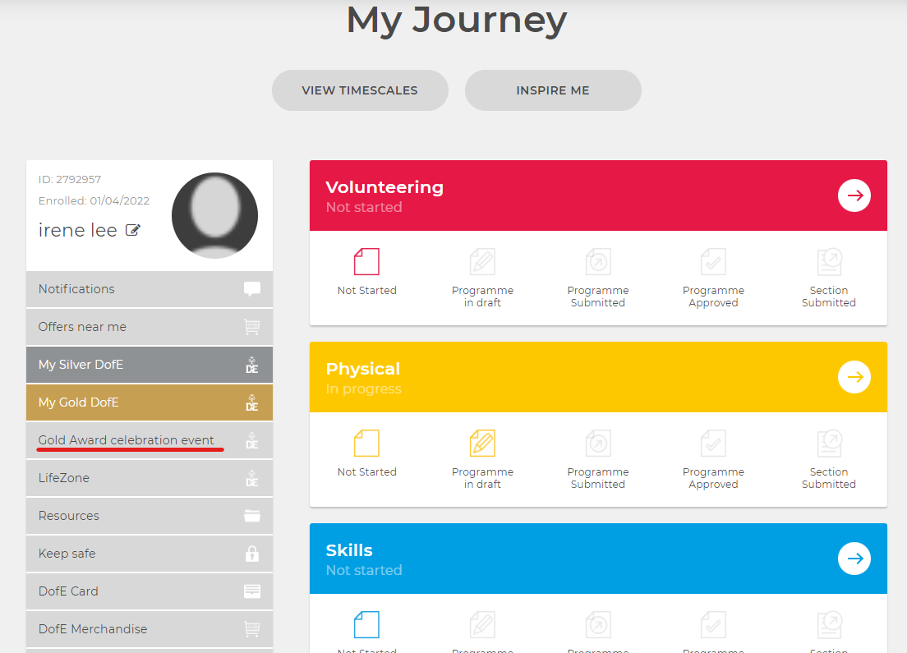The height and width of the screenshot is (653, 907).
Task: Open the LifeZone sidebar item
Action: click(150, 478)
